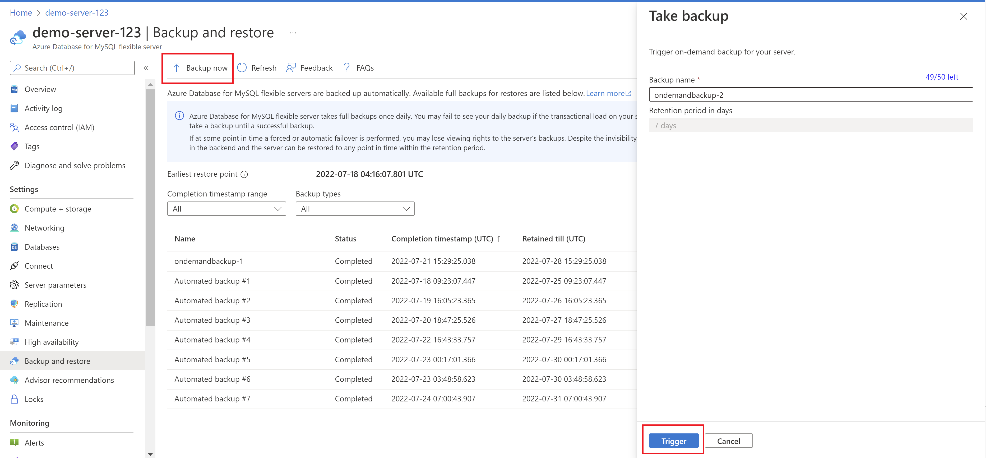Click the Locks padlock icon
The width and height of the screenshot is (1004, 458).
pyautogui.click(x=15, y=399)
